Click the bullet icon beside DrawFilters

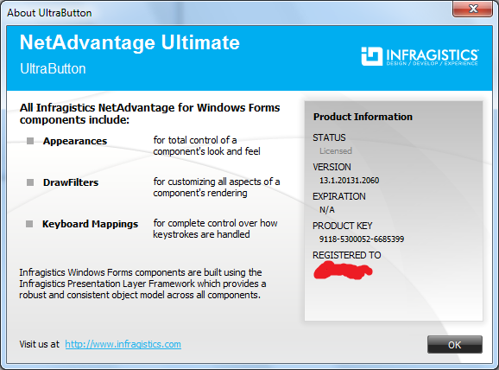(30, 182)
